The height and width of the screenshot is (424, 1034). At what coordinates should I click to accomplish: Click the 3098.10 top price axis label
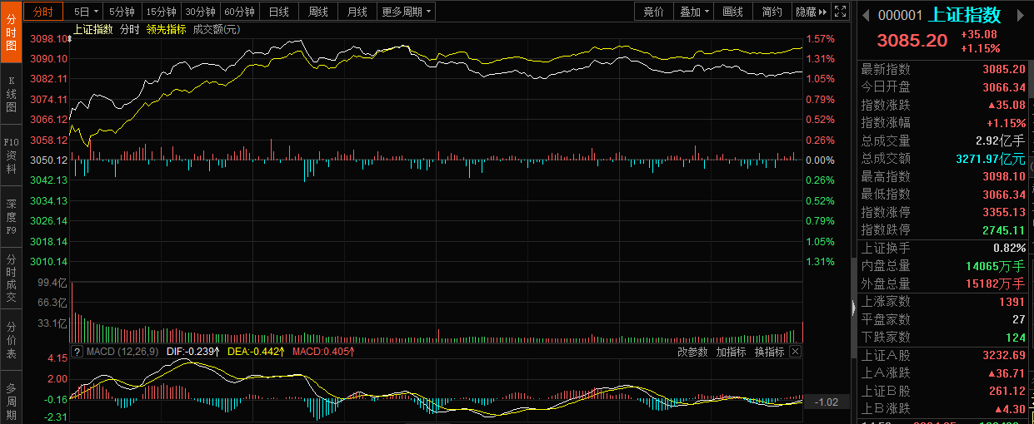tap(47, 38)
